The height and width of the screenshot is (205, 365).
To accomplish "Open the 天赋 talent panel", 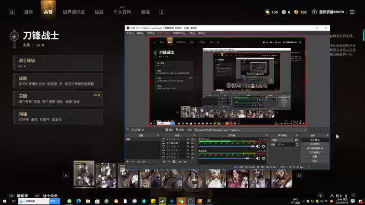I will pos(58,99).
